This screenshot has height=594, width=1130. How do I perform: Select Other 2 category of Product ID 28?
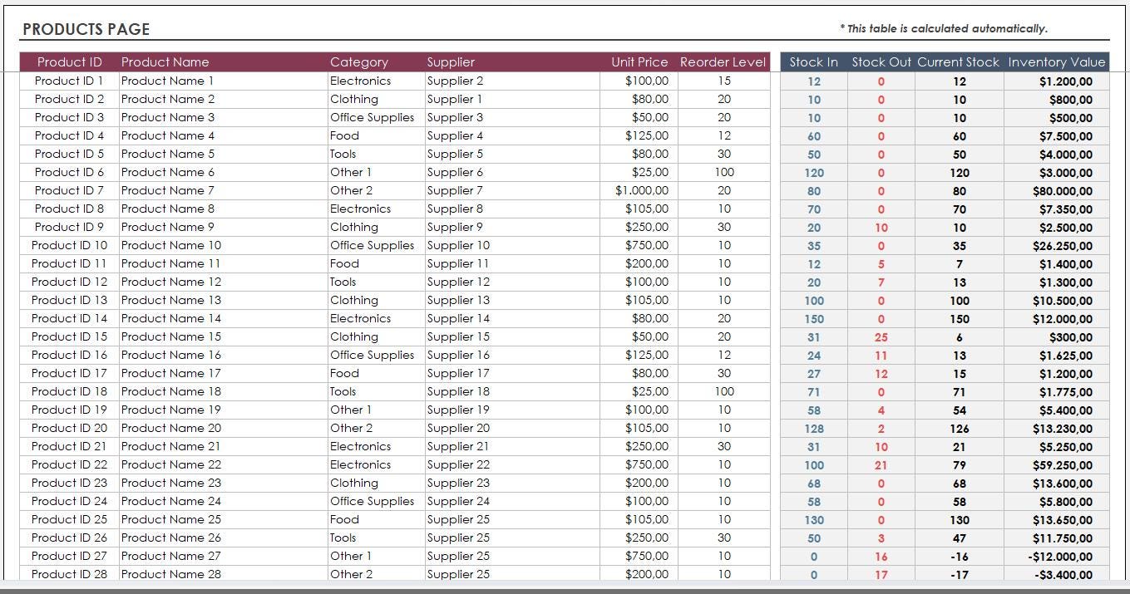376,573
